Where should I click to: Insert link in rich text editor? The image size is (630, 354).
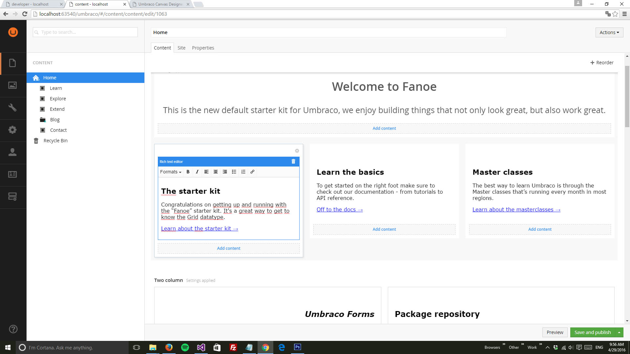[252, 172]
